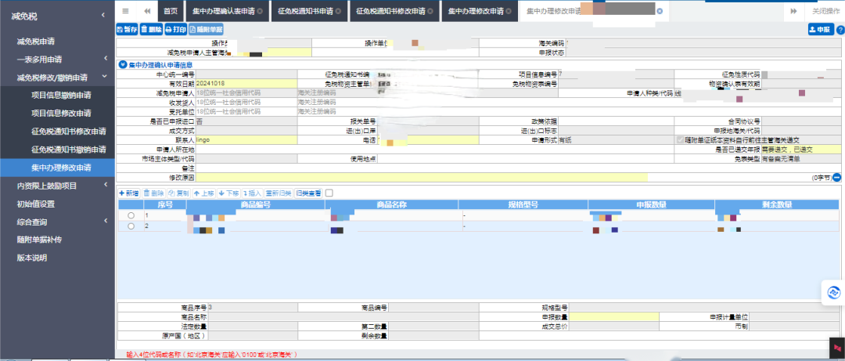Select the radio button for row 2
The image size is (845, 361).
(x=131, y=226)
